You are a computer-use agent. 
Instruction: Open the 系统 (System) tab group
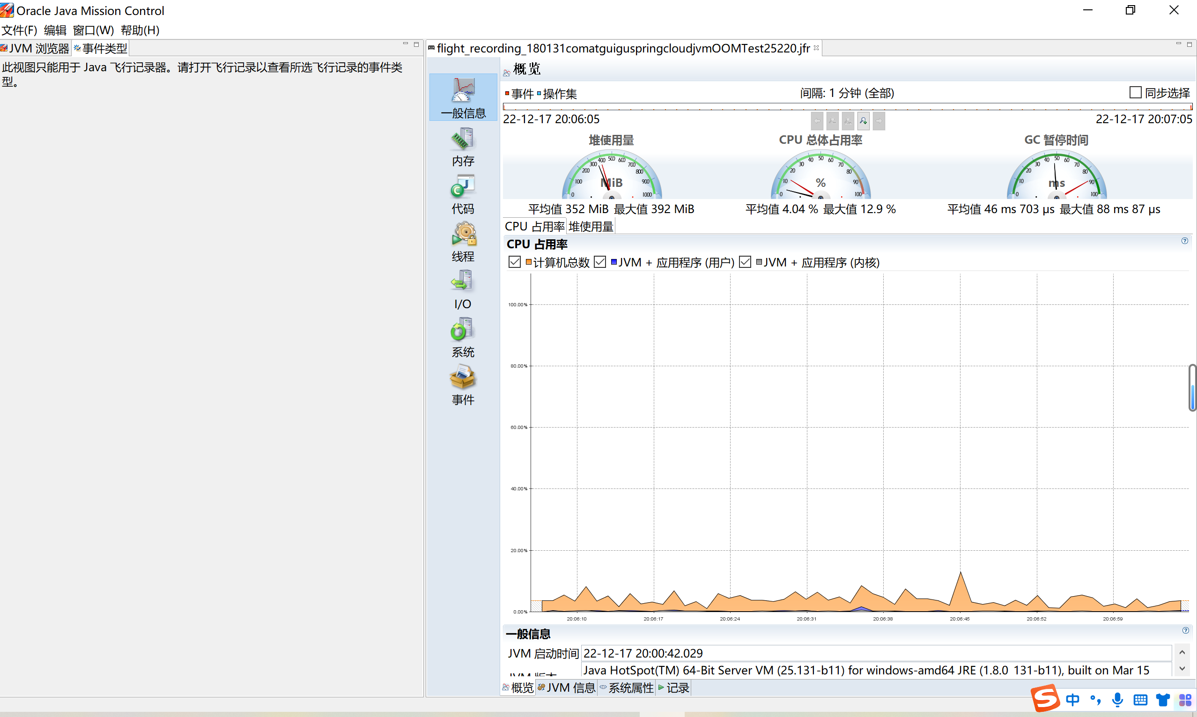pyautogui.click(x=463, y=338)
